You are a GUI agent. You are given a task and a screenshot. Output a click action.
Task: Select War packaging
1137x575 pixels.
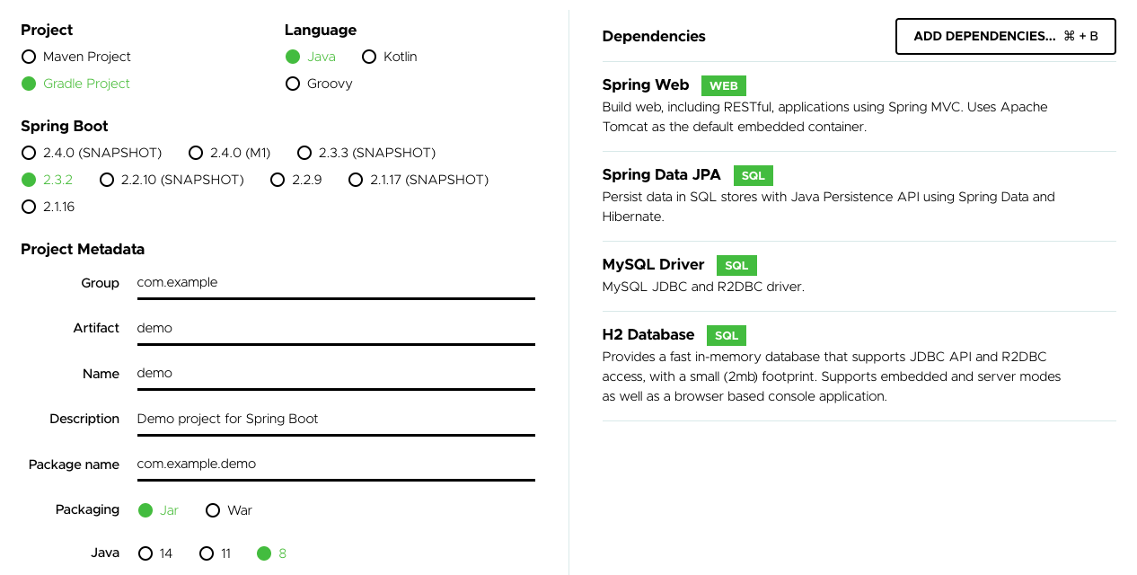point(212,509)
